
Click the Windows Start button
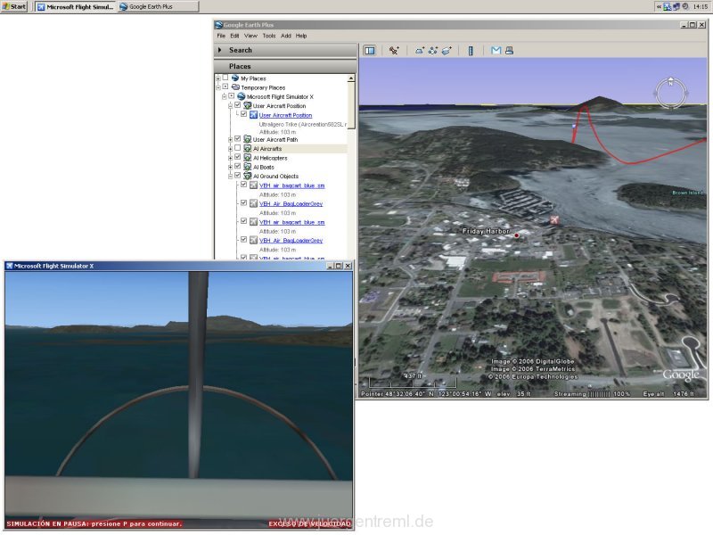point(14,6)
